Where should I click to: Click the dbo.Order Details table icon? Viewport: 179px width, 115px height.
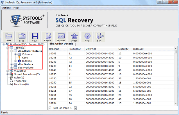(x=15, y=51)
